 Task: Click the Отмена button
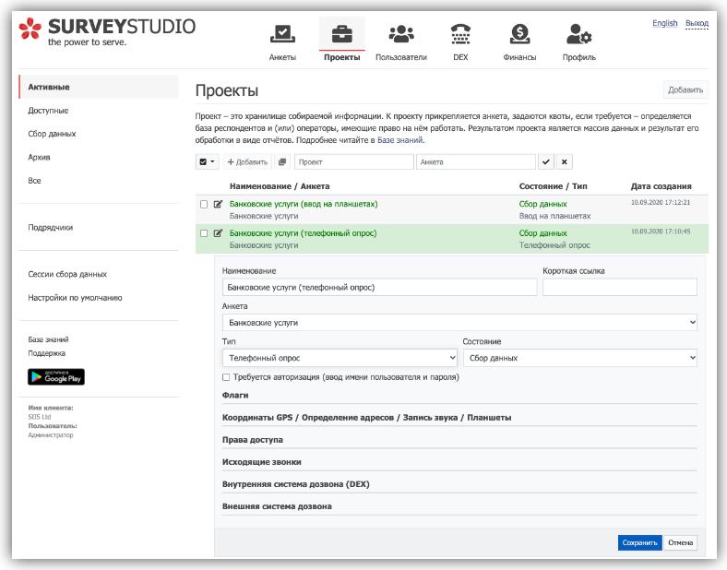pos(680,542)
